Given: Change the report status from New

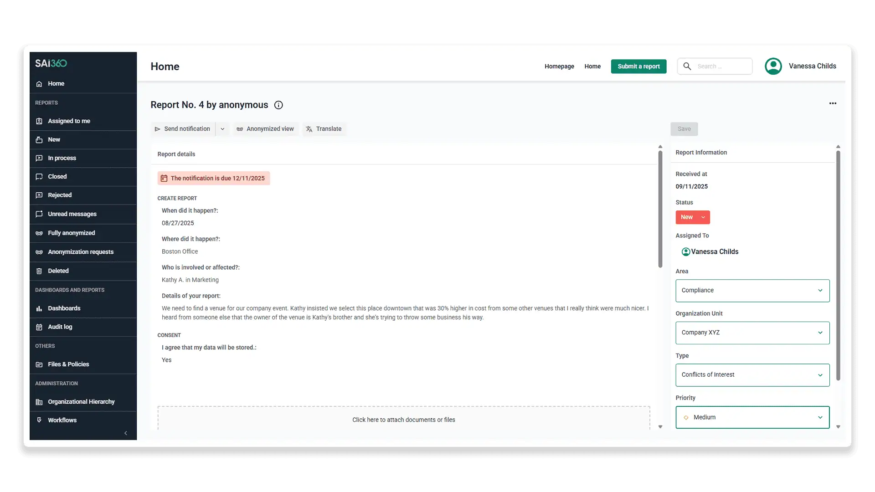Looking at the screenshot, I should [692, 217].
